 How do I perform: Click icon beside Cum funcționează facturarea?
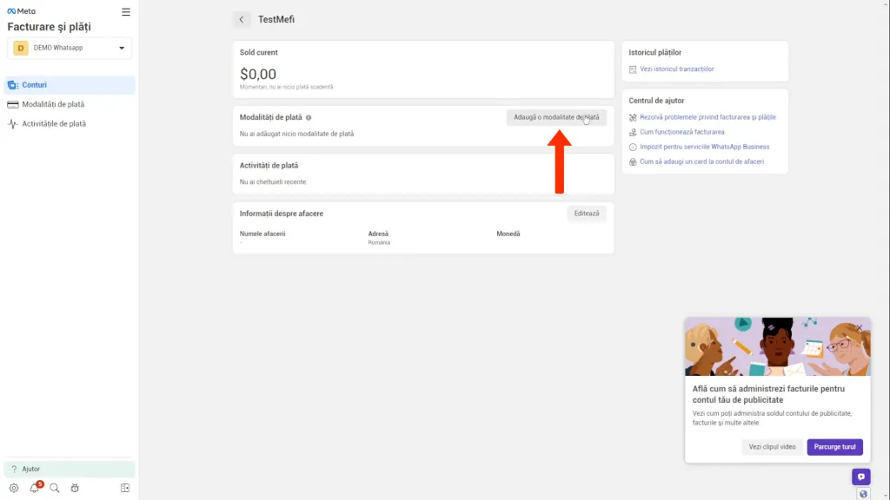(633, 132)
